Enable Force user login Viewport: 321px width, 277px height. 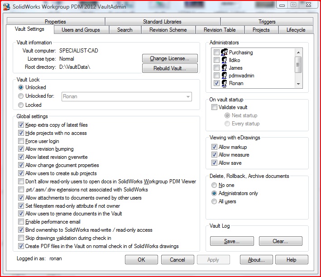point(21,141)
